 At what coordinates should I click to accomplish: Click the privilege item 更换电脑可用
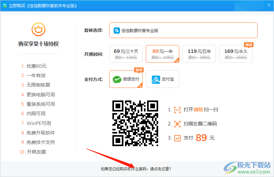38,95
